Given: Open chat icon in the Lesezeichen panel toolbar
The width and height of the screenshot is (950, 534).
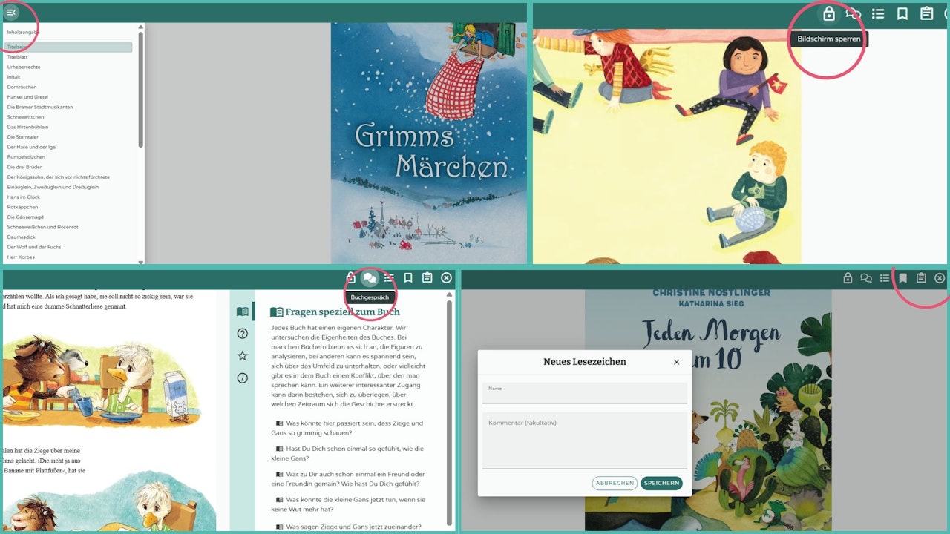Looking at the screenshot, I should coord(865,278).
